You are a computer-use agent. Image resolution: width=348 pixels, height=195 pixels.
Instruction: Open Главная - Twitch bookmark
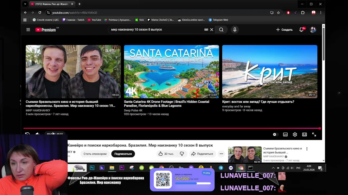pyautogui.click(x=73, y=20)
